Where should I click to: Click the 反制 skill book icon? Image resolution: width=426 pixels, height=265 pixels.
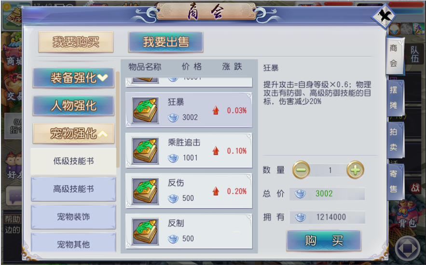click(145, 231)
